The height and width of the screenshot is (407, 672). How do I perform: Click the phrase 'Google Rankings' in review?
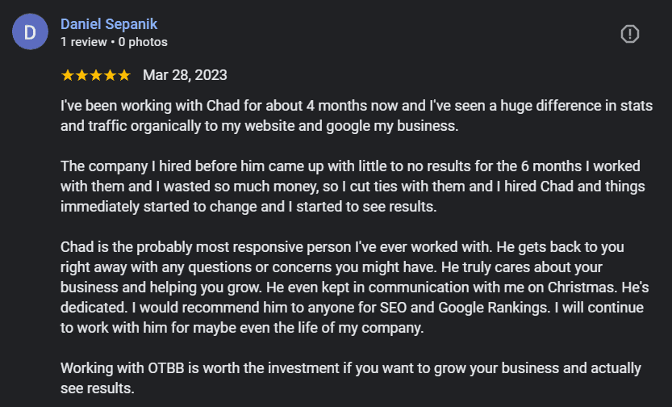(495, 308)
